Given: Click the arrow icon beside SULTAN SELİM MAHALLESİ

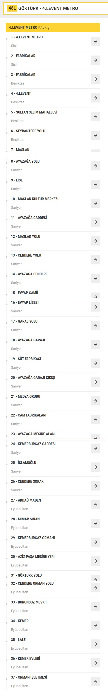Looking at the screenshot, I should pos(95,117).
